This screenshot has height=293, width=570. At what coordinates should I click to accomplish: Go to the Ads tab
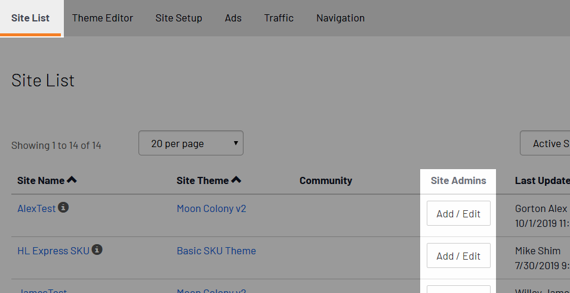(233, 18)
